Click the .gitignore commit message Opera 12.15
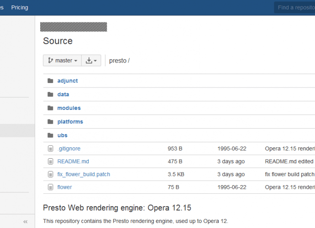This screenshot has width=315, height=228. point(290,149)
